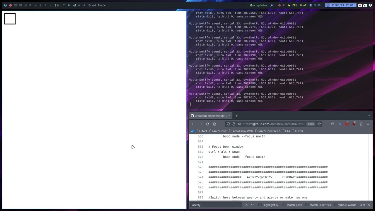
Task: Open the uBlock extension with badge 8
Action: (354, 124)
